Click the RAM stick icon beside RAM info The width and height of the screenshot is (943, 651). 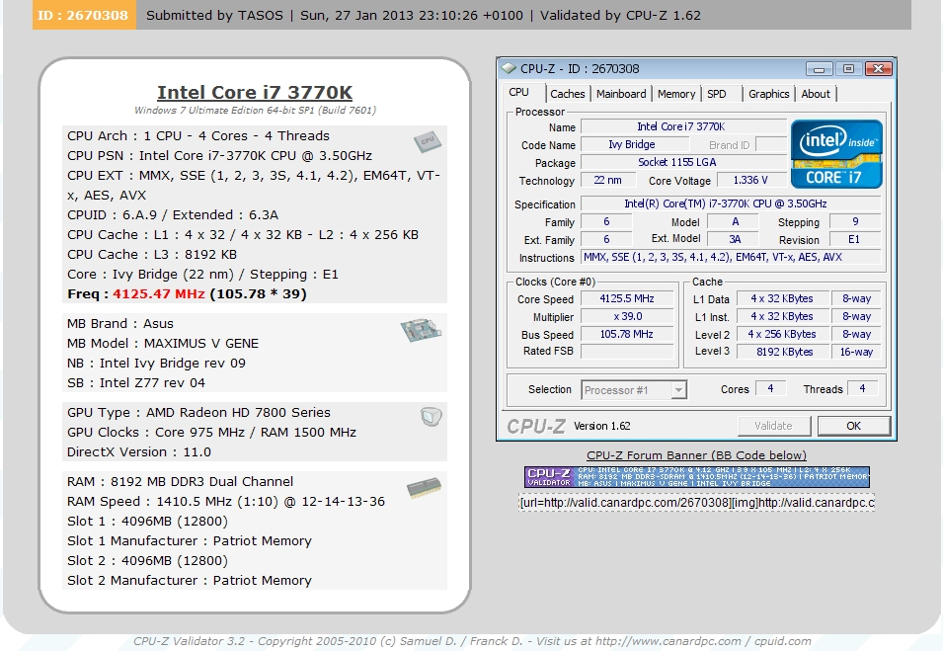tap(424, 487)
